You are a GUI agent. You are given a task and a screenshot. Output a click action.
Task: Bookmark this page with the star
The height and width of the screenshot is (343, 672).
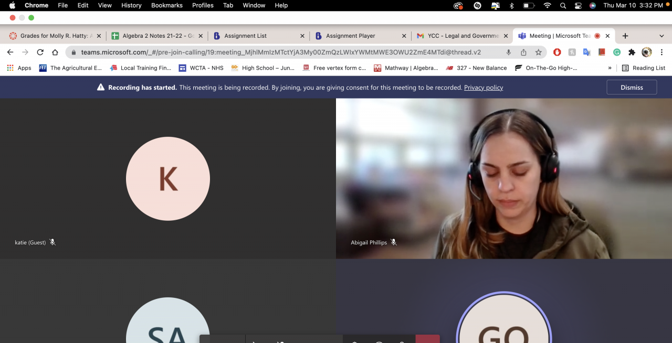[x=538, y=52]
